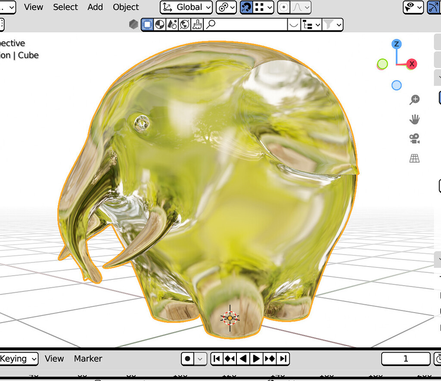
Task: Enable proportional editing toggle
Action: [284, 7]
